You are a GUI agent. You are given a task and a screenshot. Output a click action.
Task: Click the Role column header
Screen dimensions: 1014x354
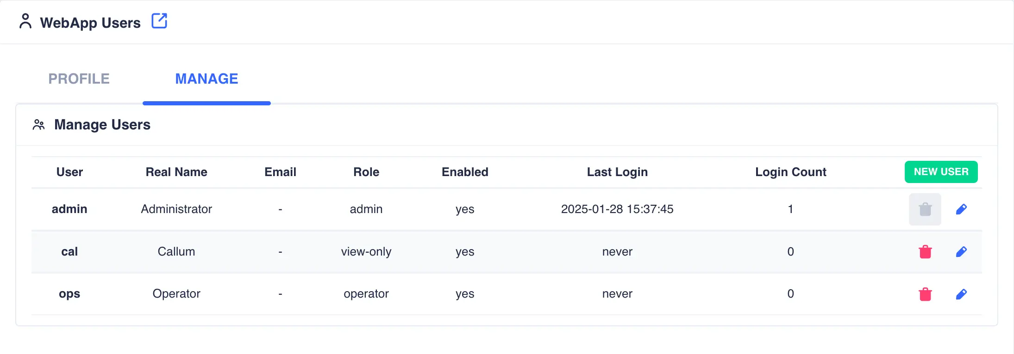click(366, 171)
